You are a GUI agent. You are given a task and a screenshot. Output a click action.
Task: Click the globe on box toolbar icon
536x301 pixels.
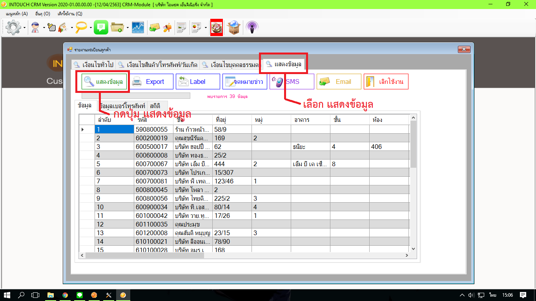234,27
